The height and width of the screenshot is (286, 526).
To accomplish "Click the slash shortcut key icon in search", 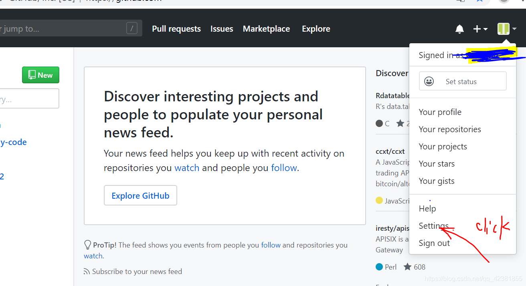I will (131, 28).
